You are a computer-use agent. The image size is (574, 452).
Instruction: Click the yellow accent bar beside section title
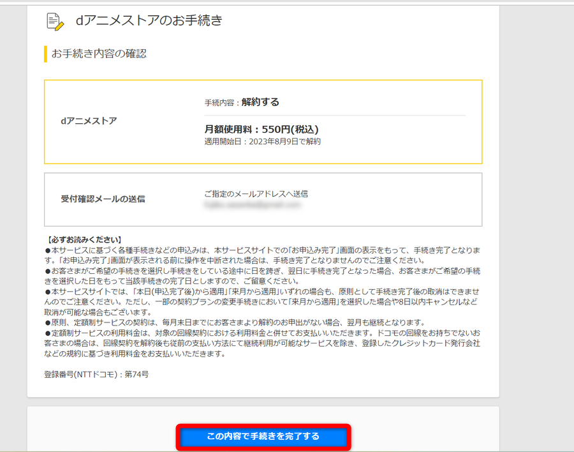(45, 54)
